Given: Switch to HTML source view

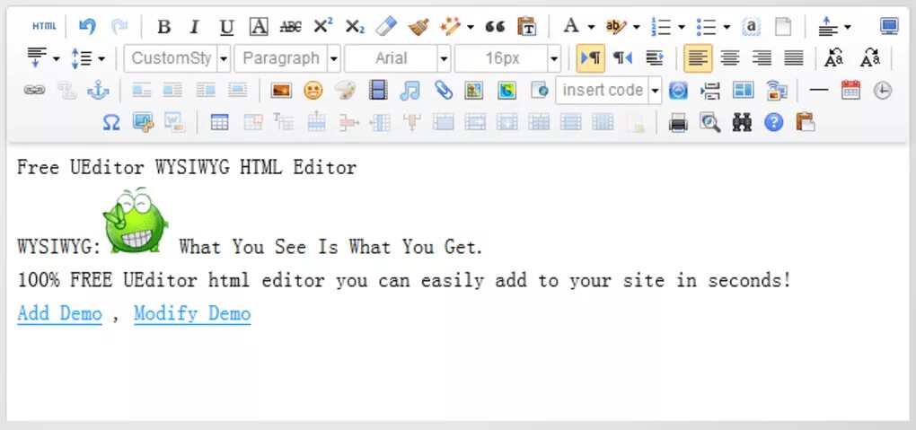Looking at the screenshot, I should [44, 26].
